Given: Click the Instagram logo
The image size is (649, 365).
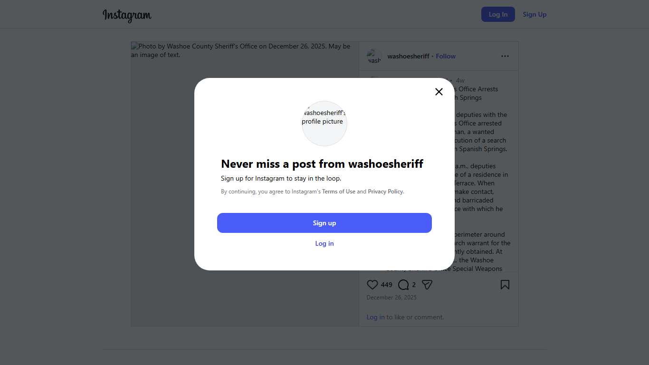Looking at the screenshot, I should pyautogui.click(x=127, y=15).
